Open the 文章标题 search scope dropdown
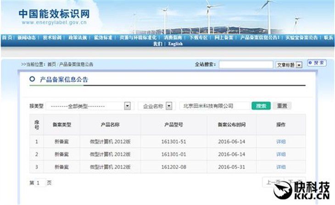Screen dimensions: 335x205 pos(289,65)
